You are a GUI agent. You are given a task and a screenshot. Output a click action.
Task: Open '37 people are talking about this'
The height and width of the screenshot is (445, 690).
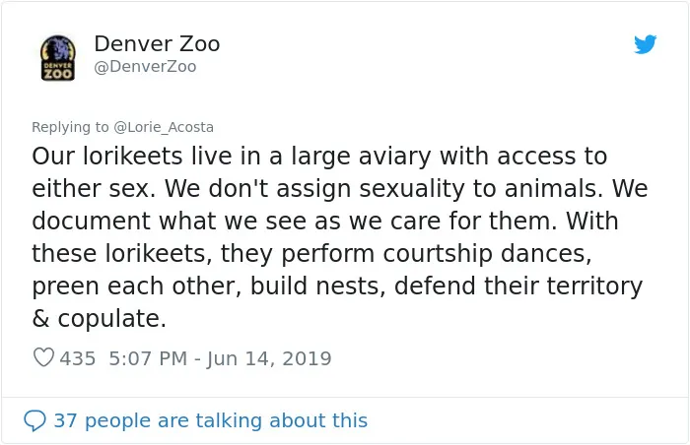[x=210, y=420]
